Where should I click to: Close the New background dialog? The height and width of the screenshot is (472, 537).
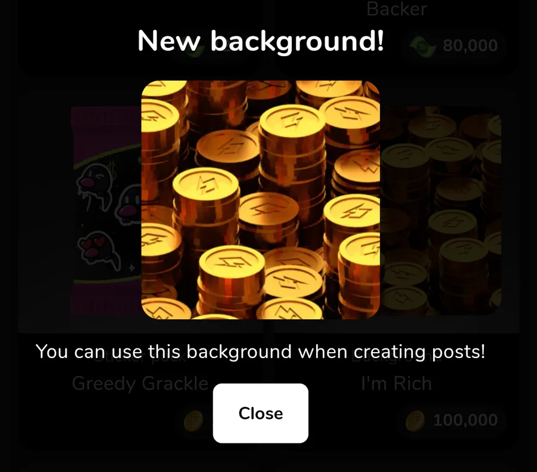(260, 413)
